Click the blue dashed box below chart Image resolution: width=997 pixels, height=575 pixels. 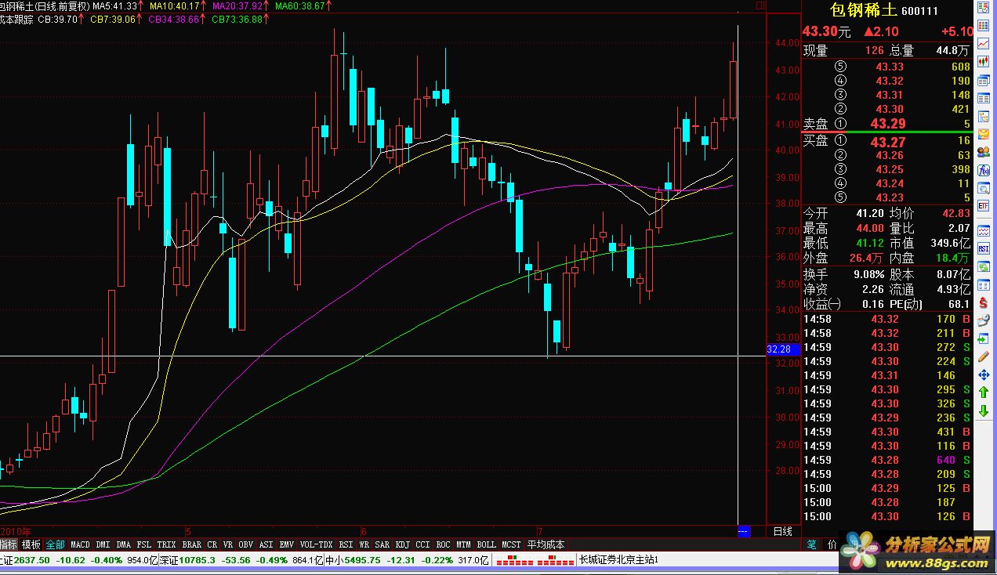pyautogui.click(x=744, y=530)
